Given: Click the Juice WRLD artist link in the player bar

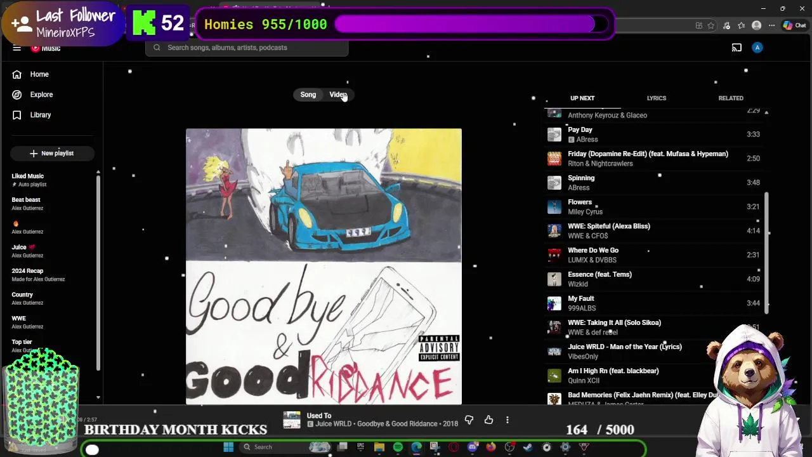Looking at the screenshot, I should pyautogui.click(x=333, y=424).
